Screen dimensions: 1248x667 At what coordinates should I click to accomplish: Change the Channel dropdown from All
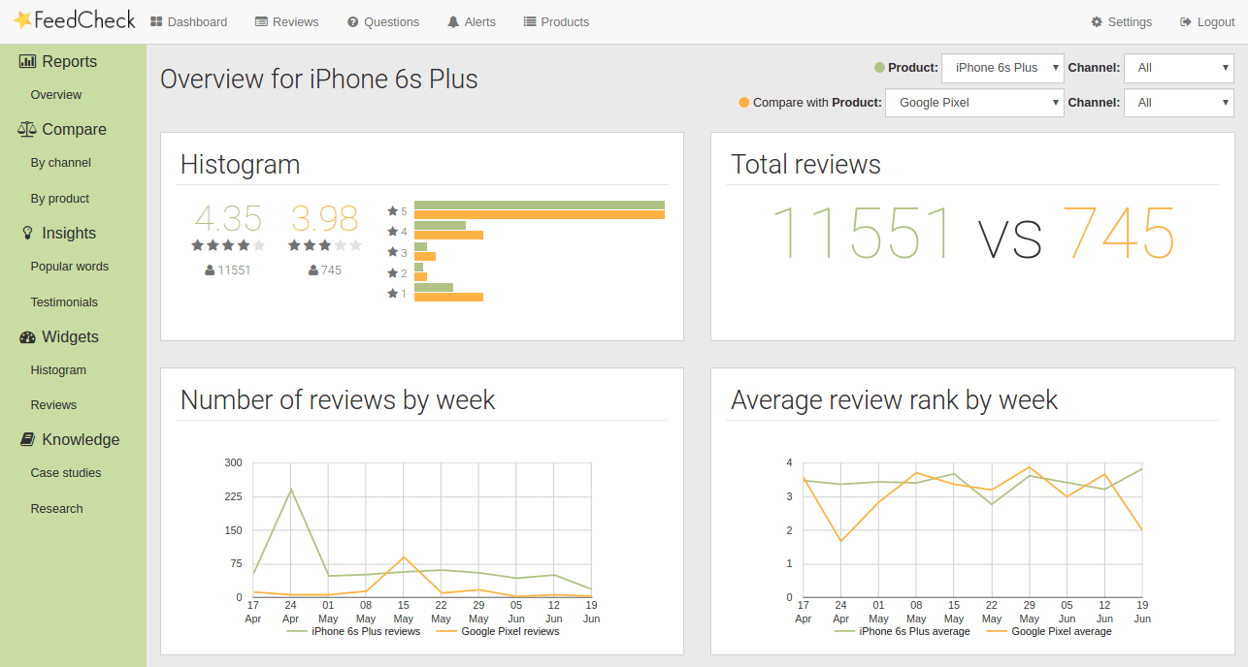pyautogui.click(x=1178, y=68)
